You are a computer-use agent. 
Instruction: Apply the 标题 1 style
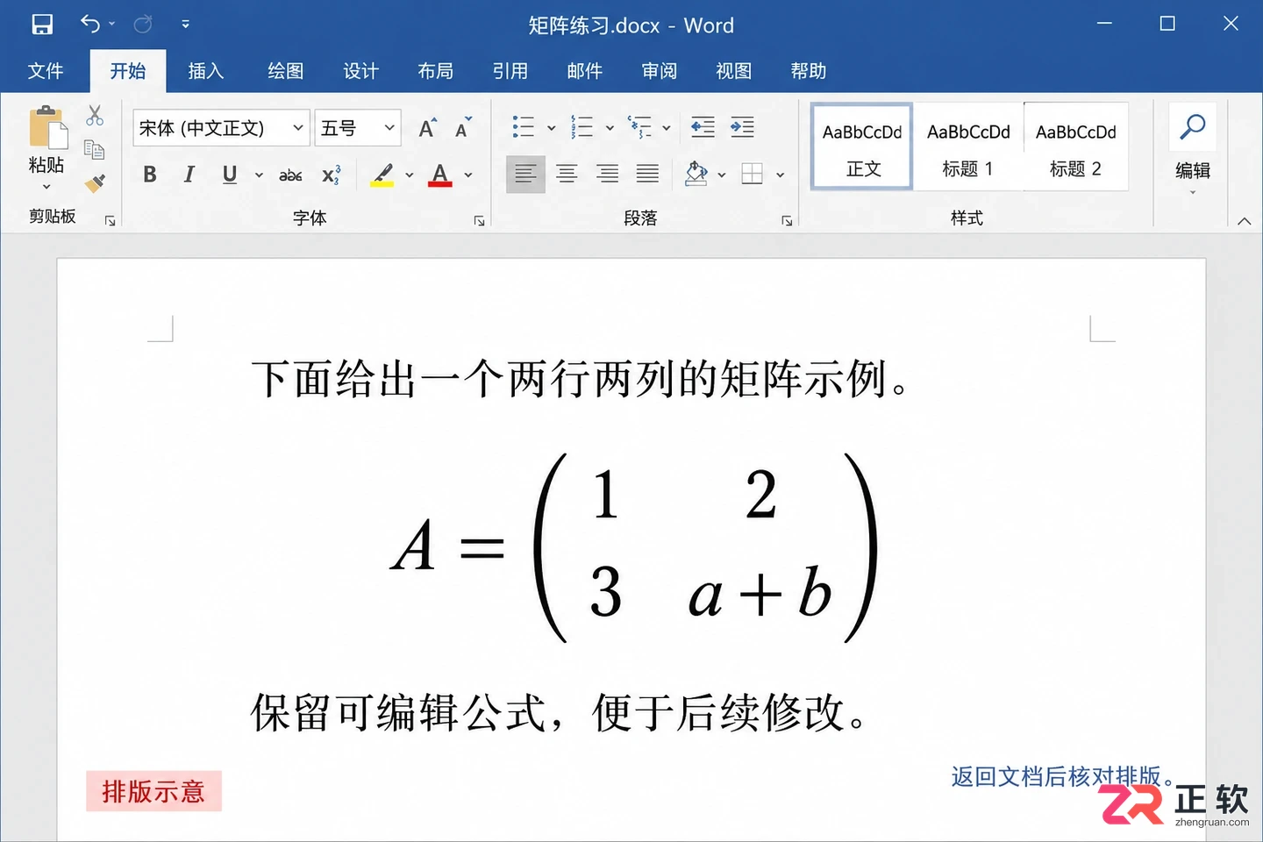968,146
